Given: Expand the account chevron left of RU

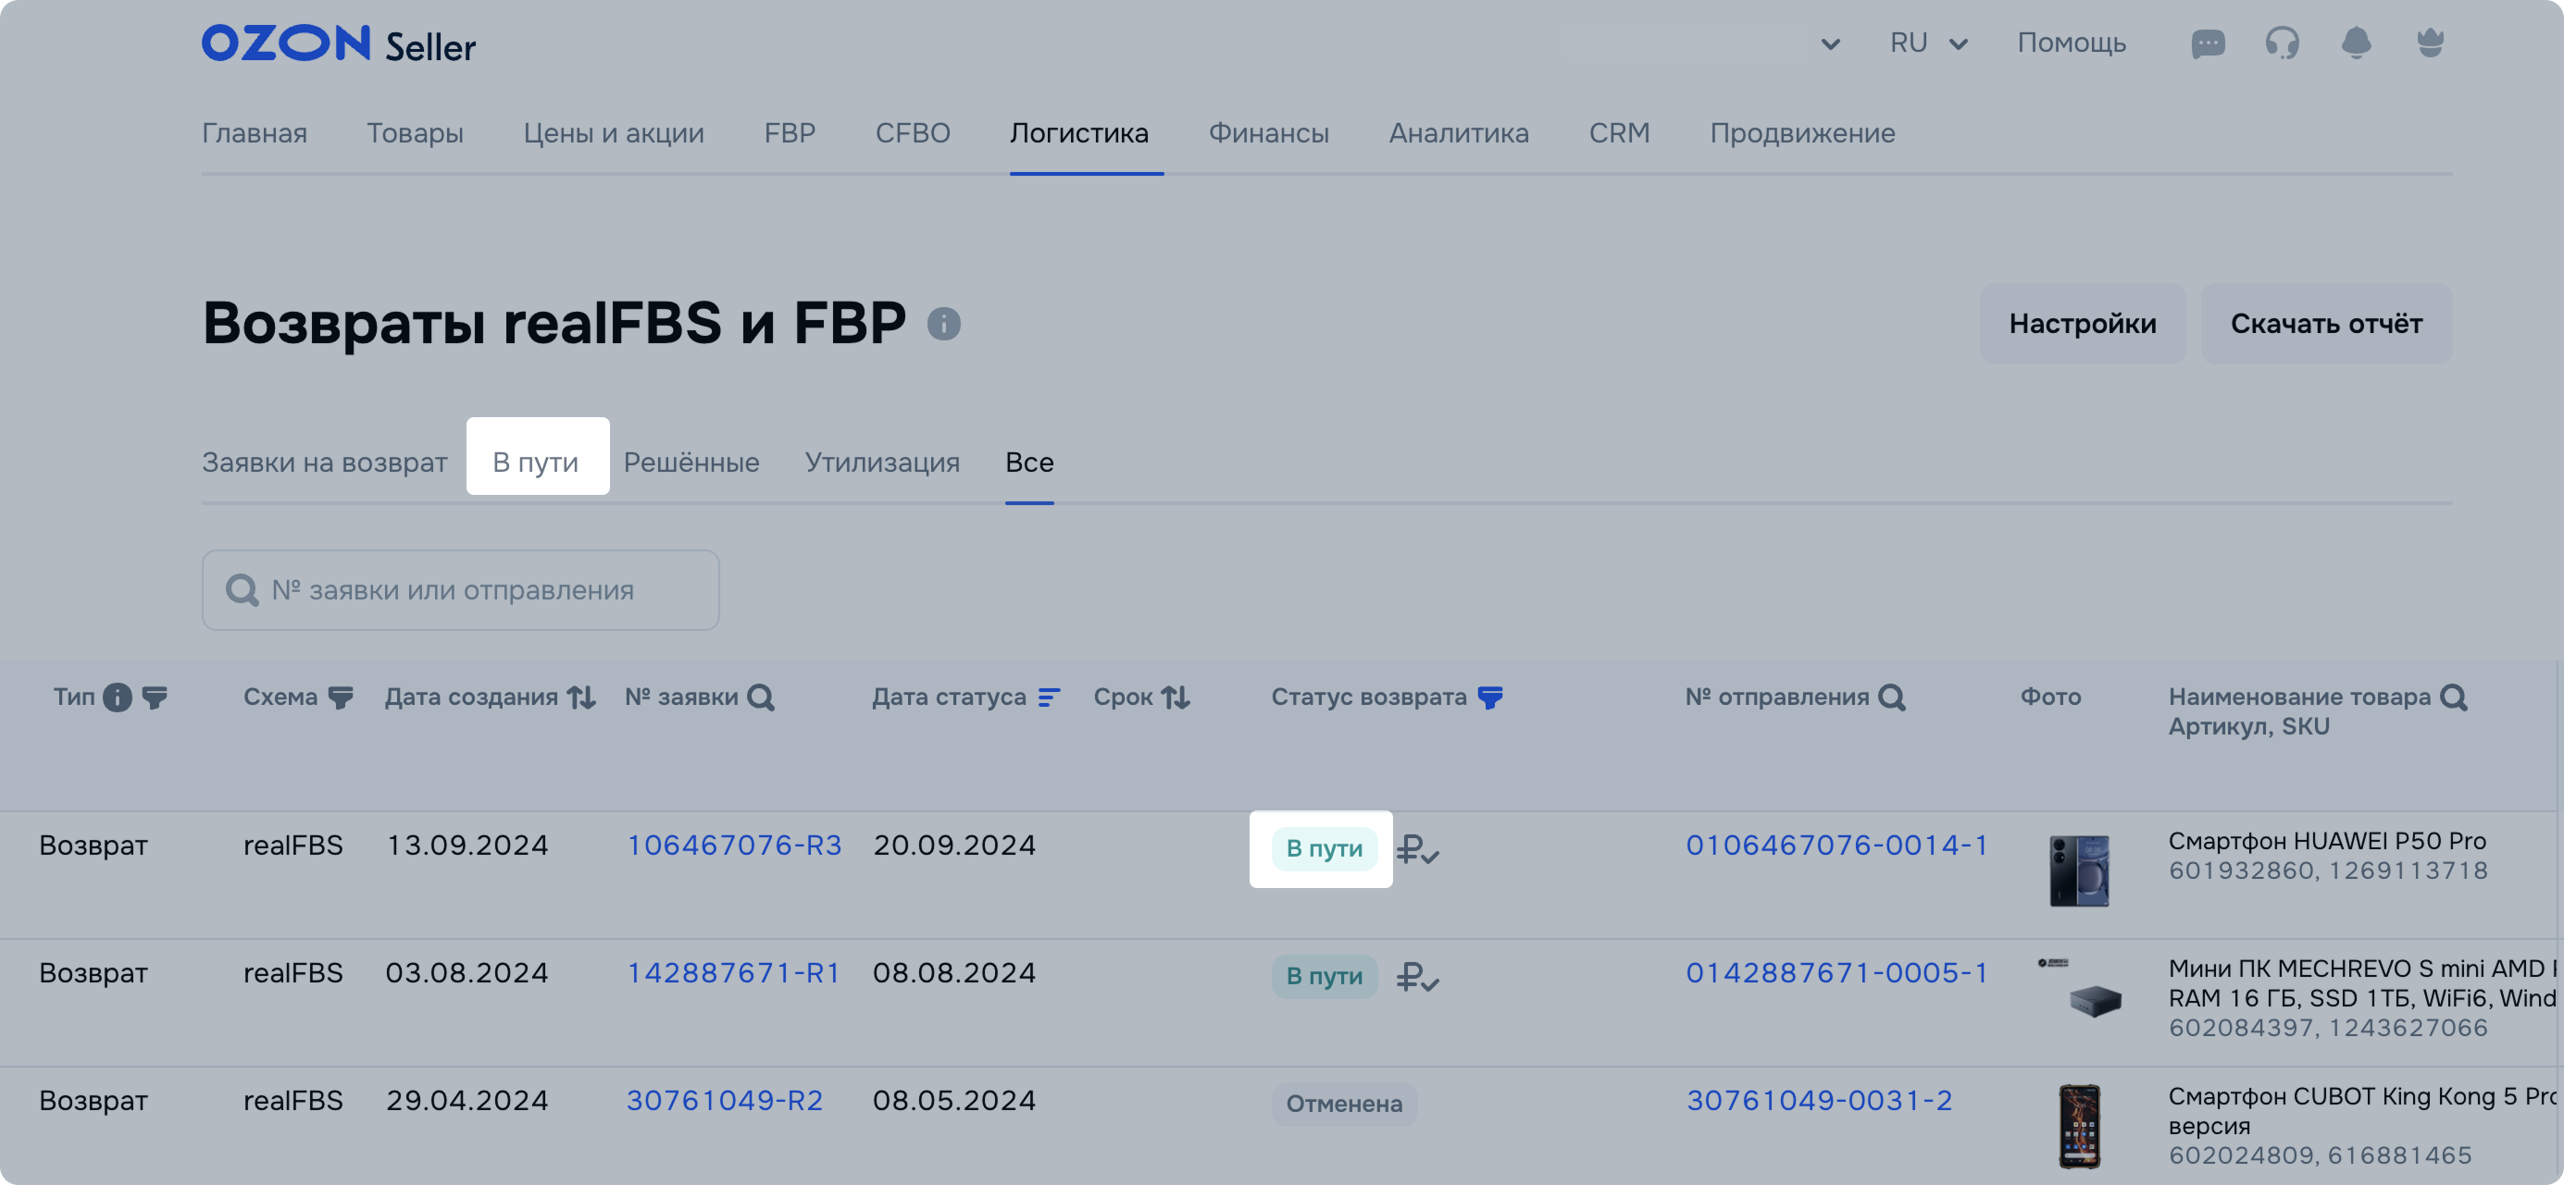Looking at the screenshot, I should [1829, 43].
